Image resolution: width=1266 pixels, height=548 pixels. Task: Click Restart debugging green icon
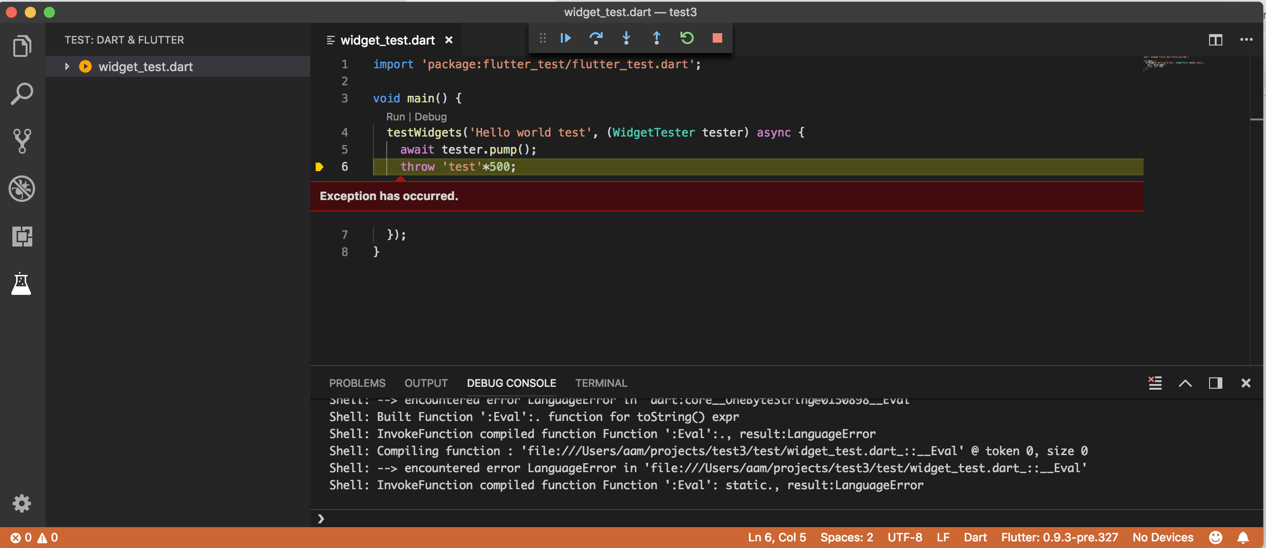click(687, 38)
